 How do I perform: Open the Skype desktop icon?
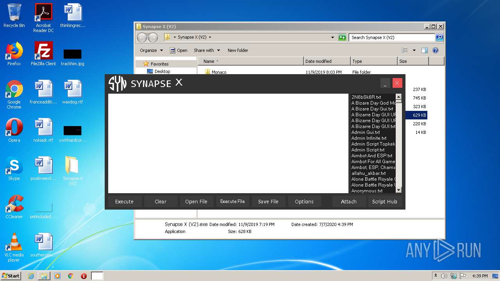[14, 169]
